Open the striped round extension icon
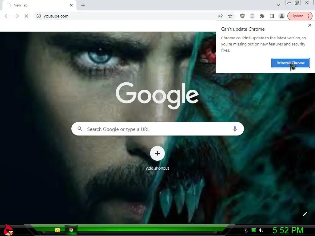This screenshot has width=315, height=236. (252, 16)
